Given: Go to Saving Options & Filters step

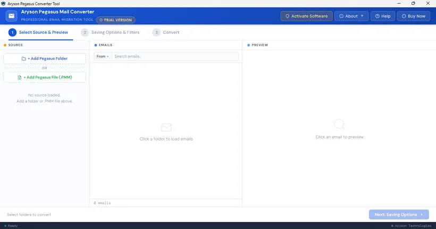Looking at the screenshot, I should (x=110, y=32).
